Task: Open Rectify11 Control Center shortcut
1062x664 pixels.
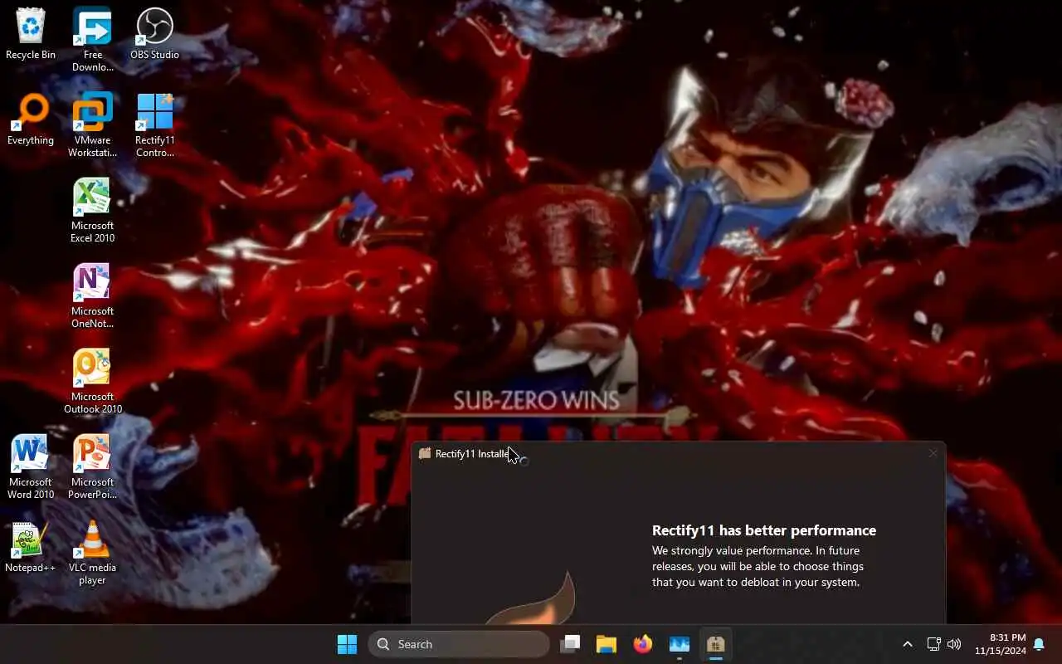Action: 154,125
